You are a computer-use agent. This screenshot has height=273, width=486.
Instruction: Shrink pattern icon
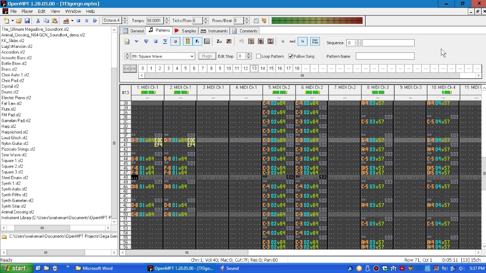[270, 41]
